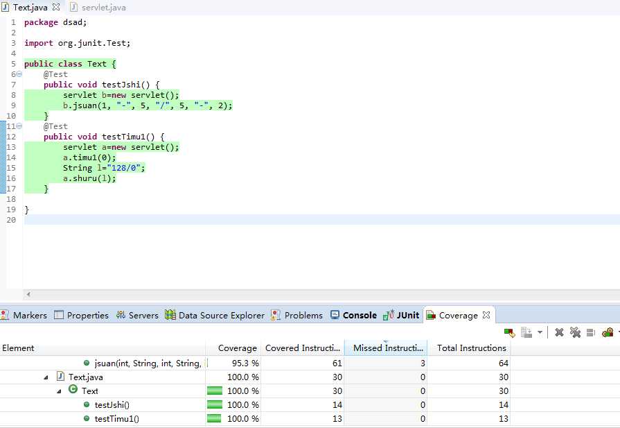
Task: Collapse the Text class tree node
Action: click(x=60, y=391)
